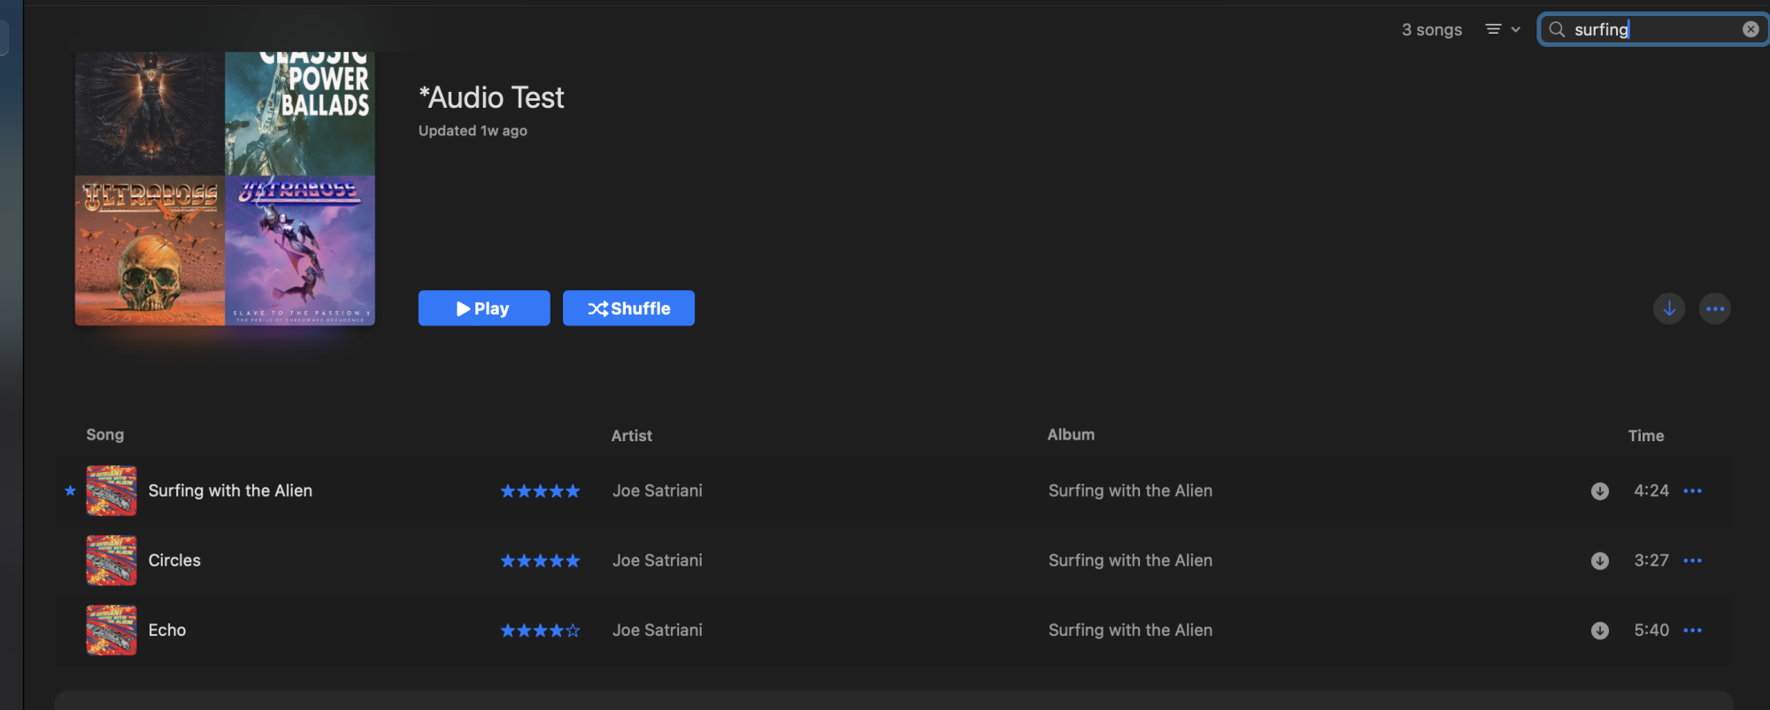1770x710 pixels.
Task: Shuffle the Audio Test playlist
Action: (628, 308)
